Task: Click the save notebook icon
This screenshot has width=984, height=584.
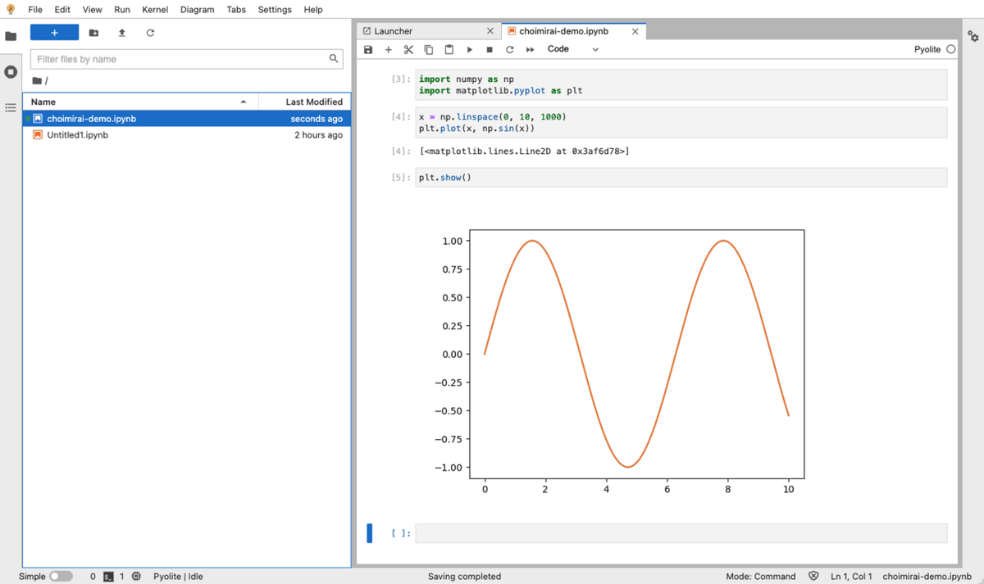Action: pos(368,50)
